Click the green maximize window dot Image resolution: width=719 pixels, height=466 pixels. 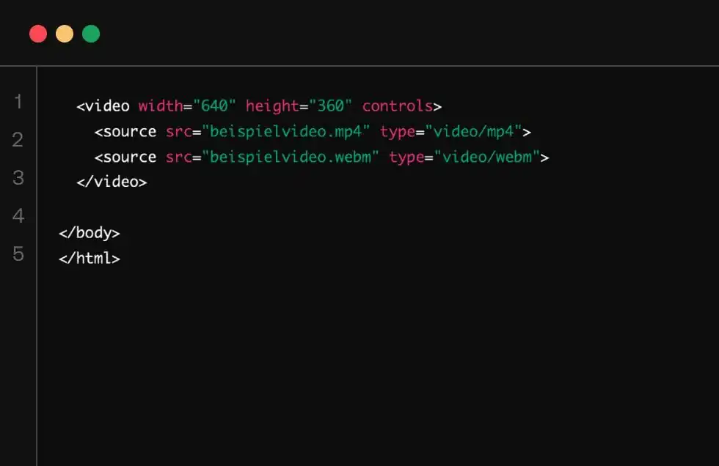tap(91, 34)
